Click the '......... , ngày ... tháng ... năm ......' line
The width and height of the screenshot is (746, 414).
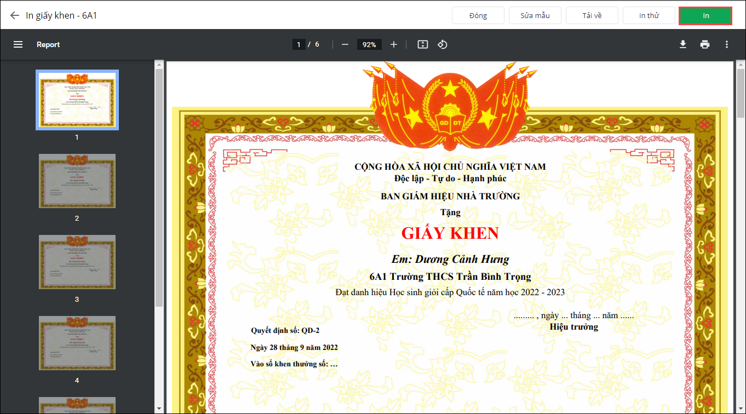[x=574, y=315]
